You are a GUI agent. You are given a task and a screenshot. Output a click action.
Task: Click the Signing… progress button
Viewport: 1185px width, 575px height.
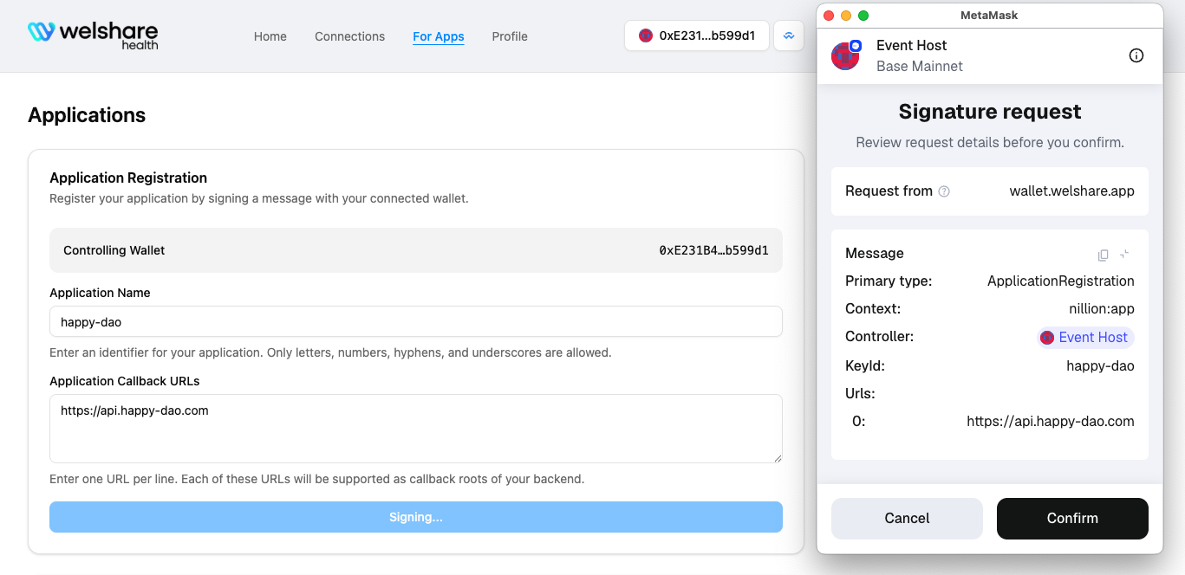pos(416,517)
